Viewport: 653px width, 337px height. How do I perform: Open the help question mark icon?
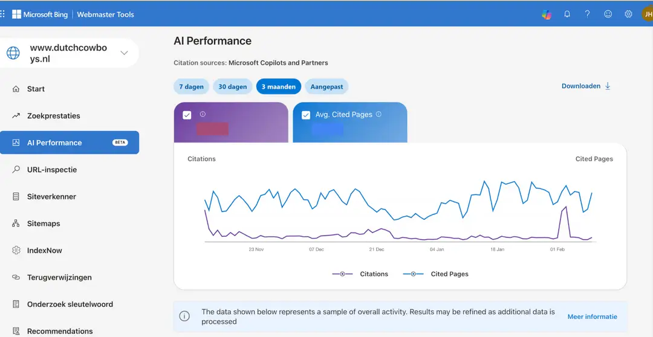[x=587, y=14]
